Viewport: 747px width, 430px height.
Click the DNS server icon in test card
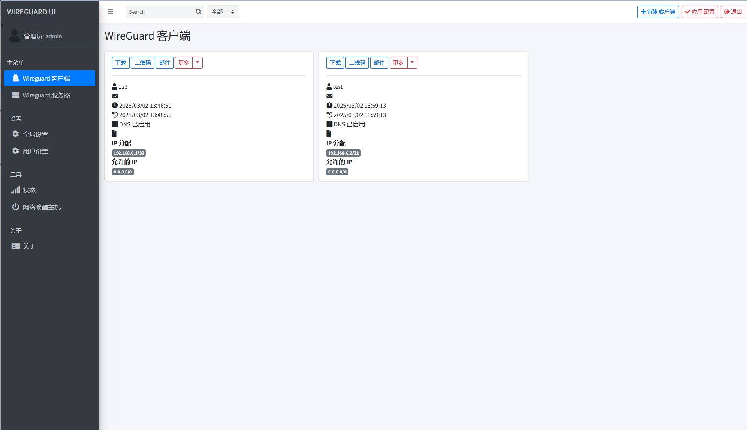click(x=330, y=124)
